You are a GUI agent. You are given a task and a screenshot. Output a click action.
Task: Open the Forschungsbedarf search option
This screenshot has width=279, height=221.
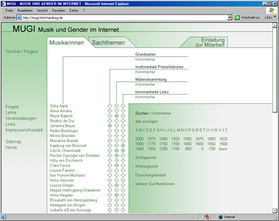151,175
